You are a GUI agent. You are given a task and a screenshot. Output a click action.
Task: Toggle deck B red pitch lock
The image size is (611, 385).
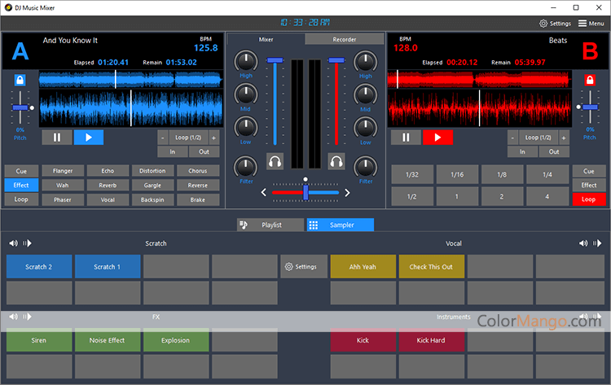tap(590, 81)
